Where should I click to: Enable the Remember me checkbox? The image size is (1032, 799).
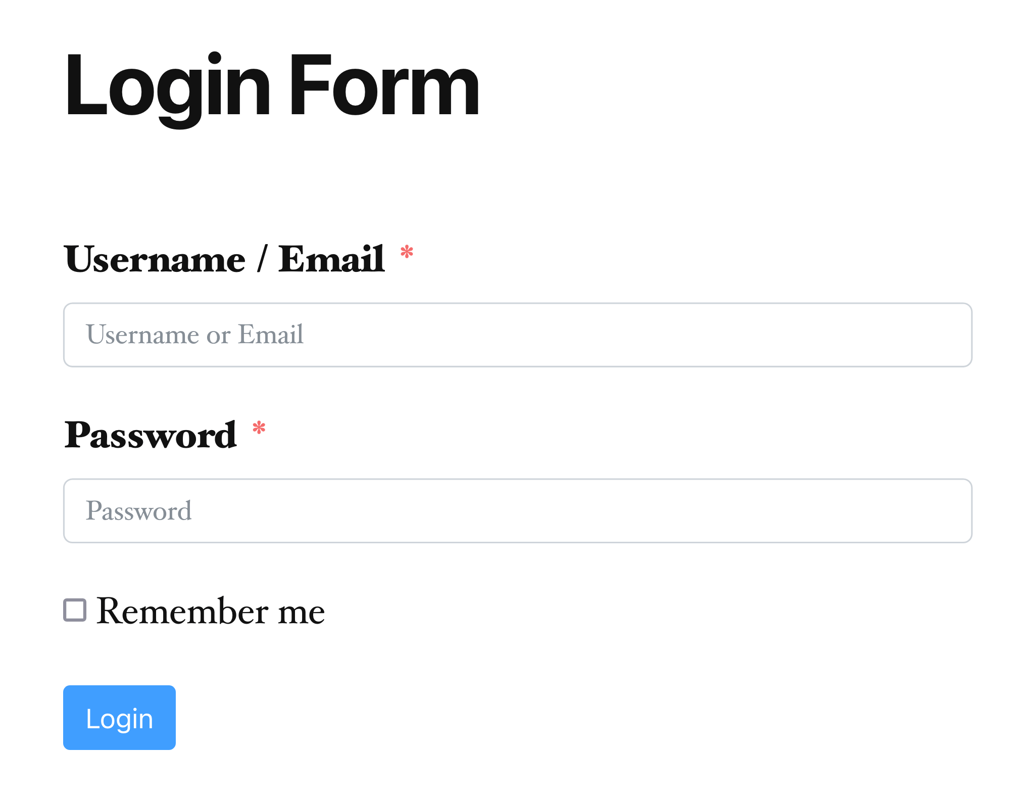(x=75, y=610)
